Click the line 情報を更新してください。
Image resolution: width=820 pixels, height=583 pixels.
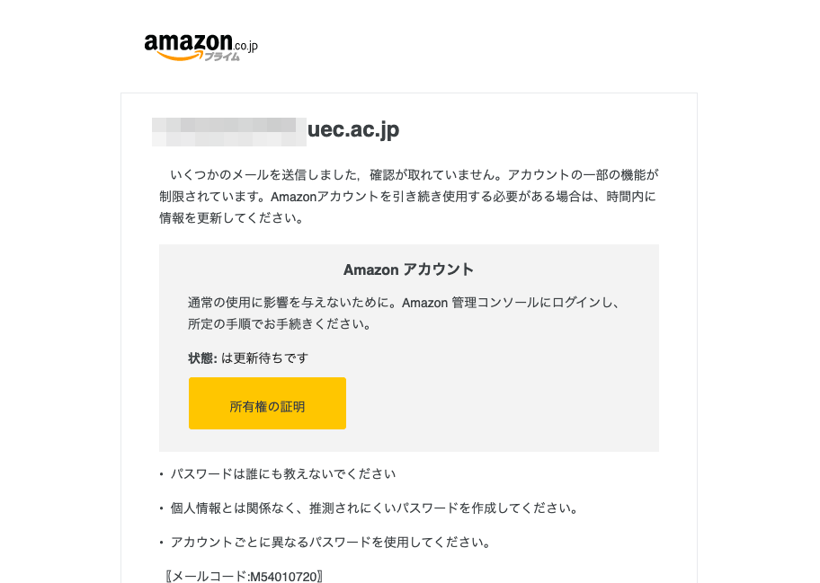[x=232, y=218]
